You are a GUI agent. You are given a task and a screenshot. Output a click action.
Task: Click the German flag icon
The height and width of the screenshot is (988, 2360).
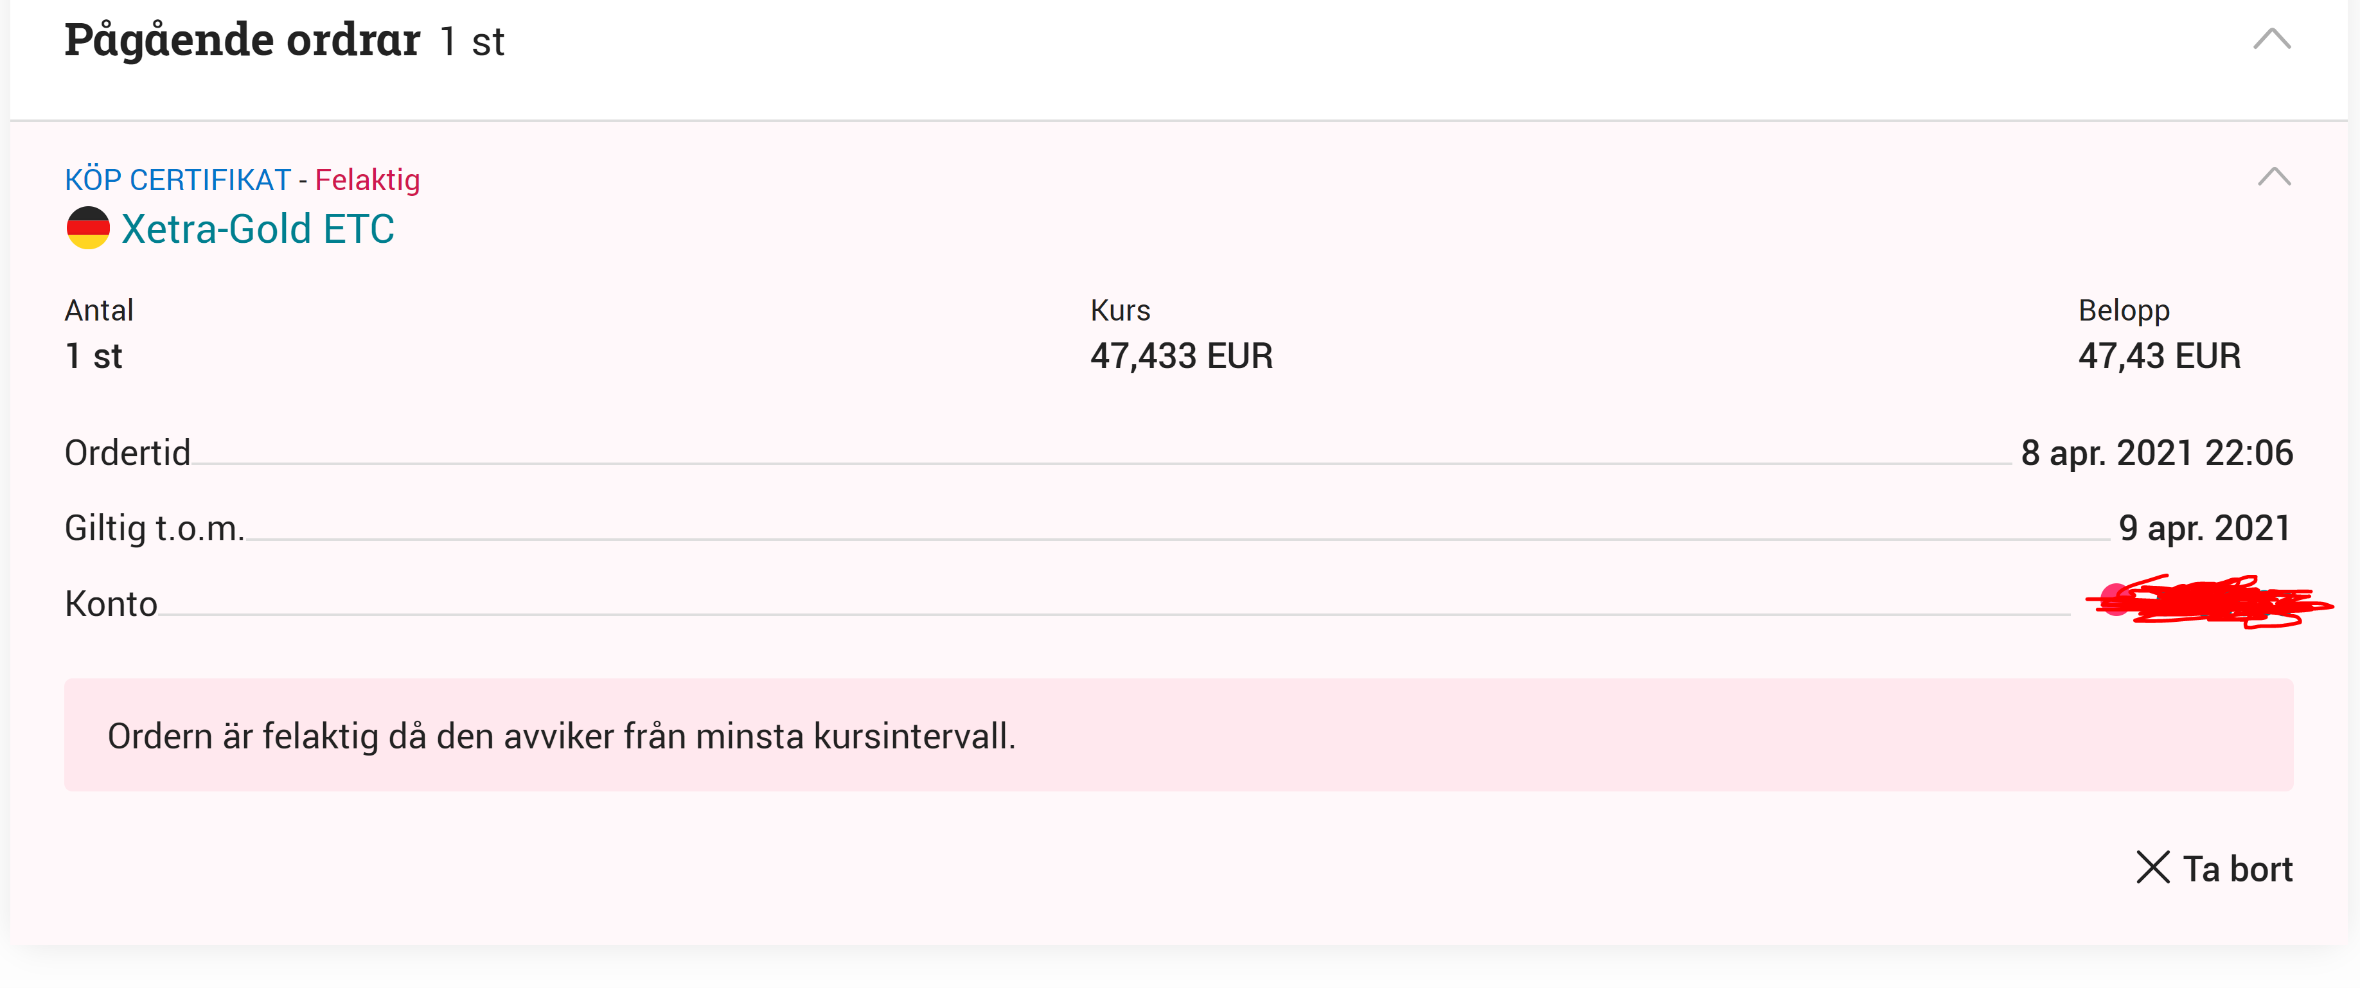click(88, 228)
